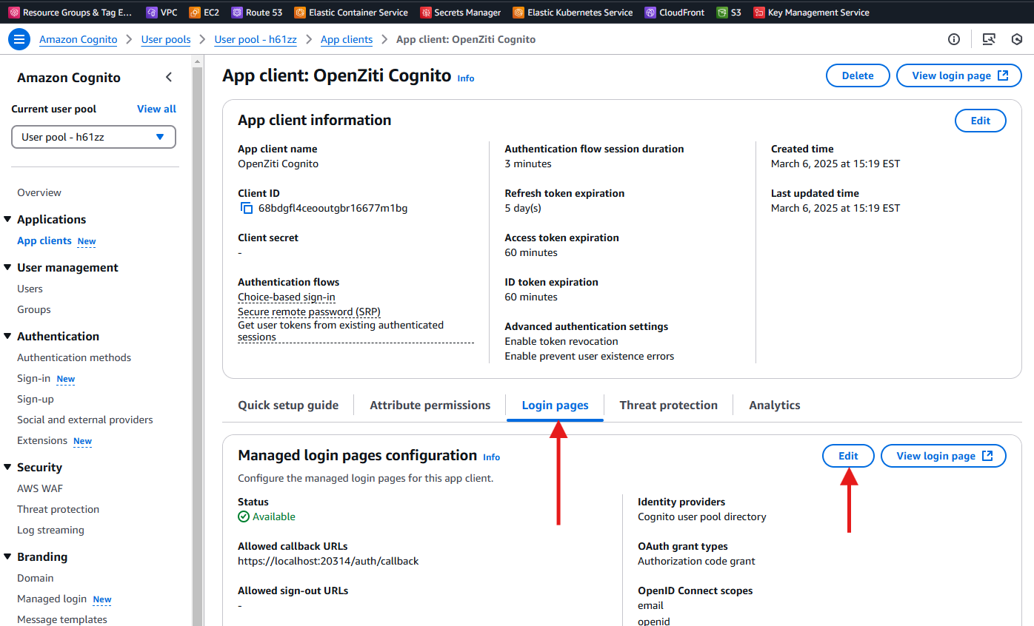Collapse the Authentication sidebar section
1034x626 pixels.
point(8,337)
